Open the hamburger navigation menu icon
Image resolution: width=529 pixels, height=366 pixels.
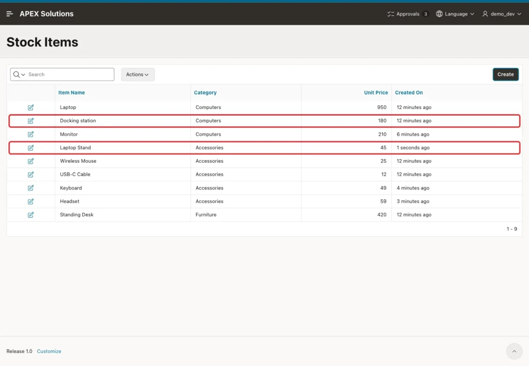point(9,14)
